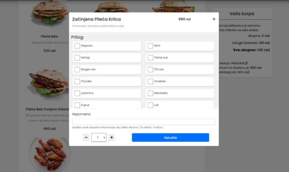Tick the Marinada checkbox

click(150, 93)
